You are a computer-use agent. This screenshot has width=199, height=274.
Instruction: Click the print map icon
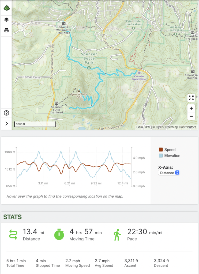(6, 30)
